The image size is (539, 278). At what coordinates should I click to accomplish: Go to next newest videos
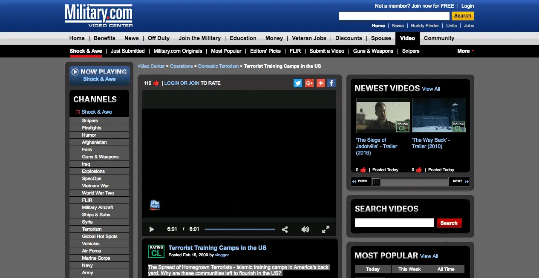(459, 181)
